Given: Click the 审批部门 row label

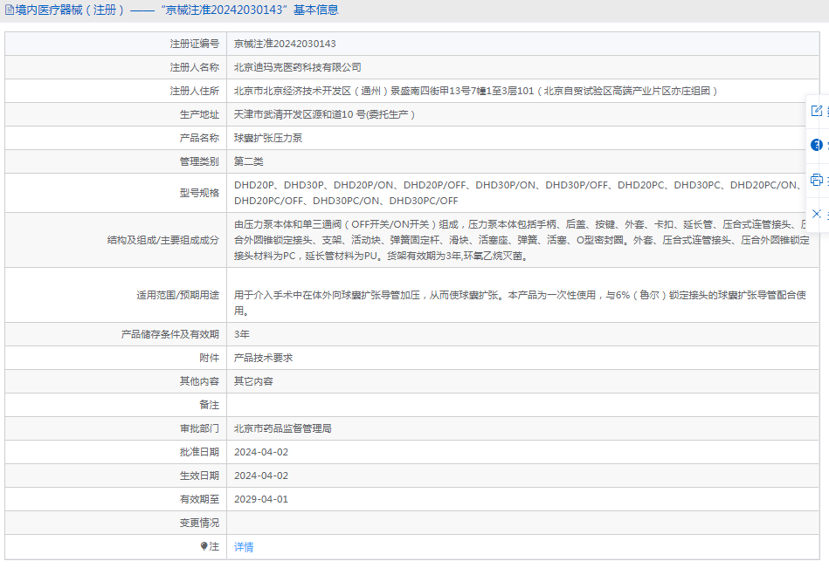Looking at the screenshot, I should tap(199, 428).
